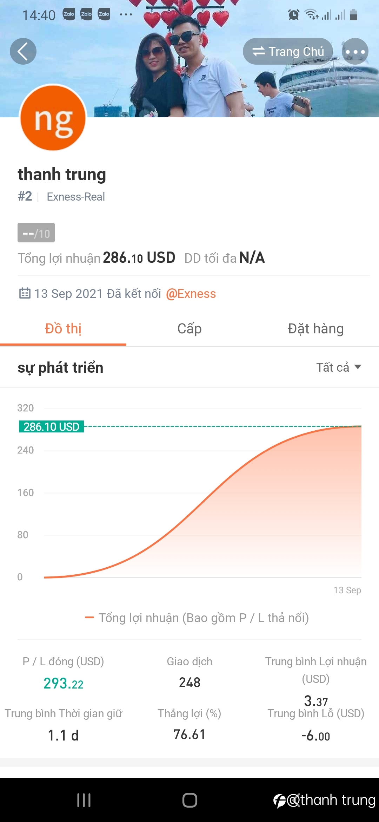Switch to the Đồ thị tab
Image resolution: width=379 pixels, height=822 pixels.
[63, 329]
